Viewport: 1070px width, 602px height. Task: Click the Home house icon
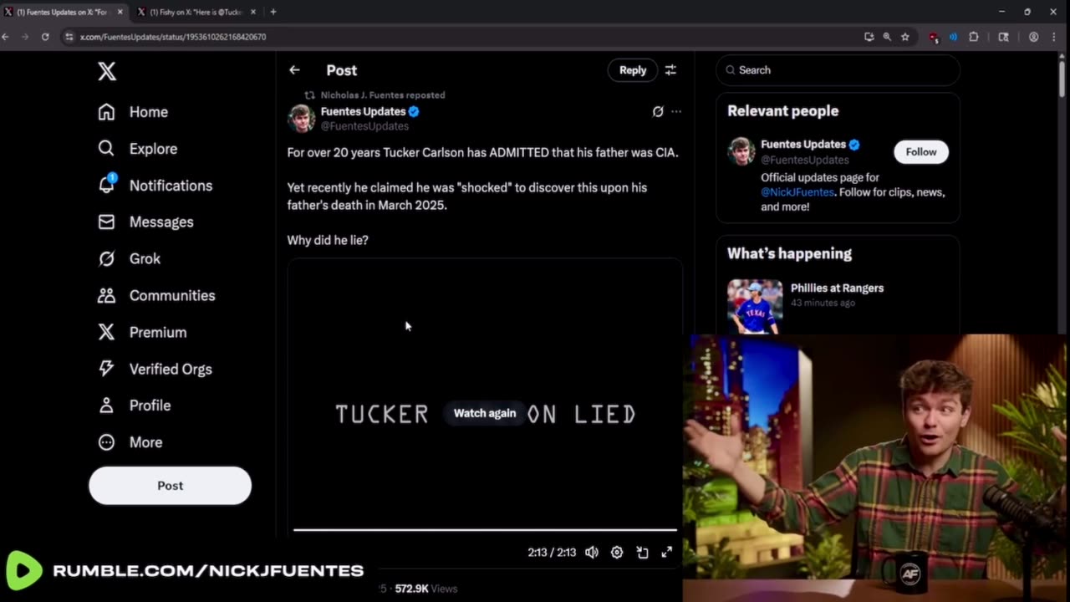[106, 112]
